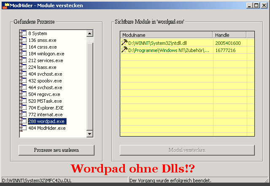Screen dimensions: 270x186
Task: Click the process list scroll down arrow
Action: click(x=90, y=134)
